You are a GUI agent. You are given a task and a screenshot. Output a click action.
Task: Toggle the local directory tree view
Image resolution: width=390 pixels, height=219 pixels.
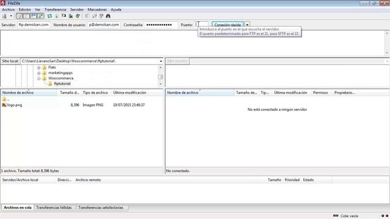point(26,16)
